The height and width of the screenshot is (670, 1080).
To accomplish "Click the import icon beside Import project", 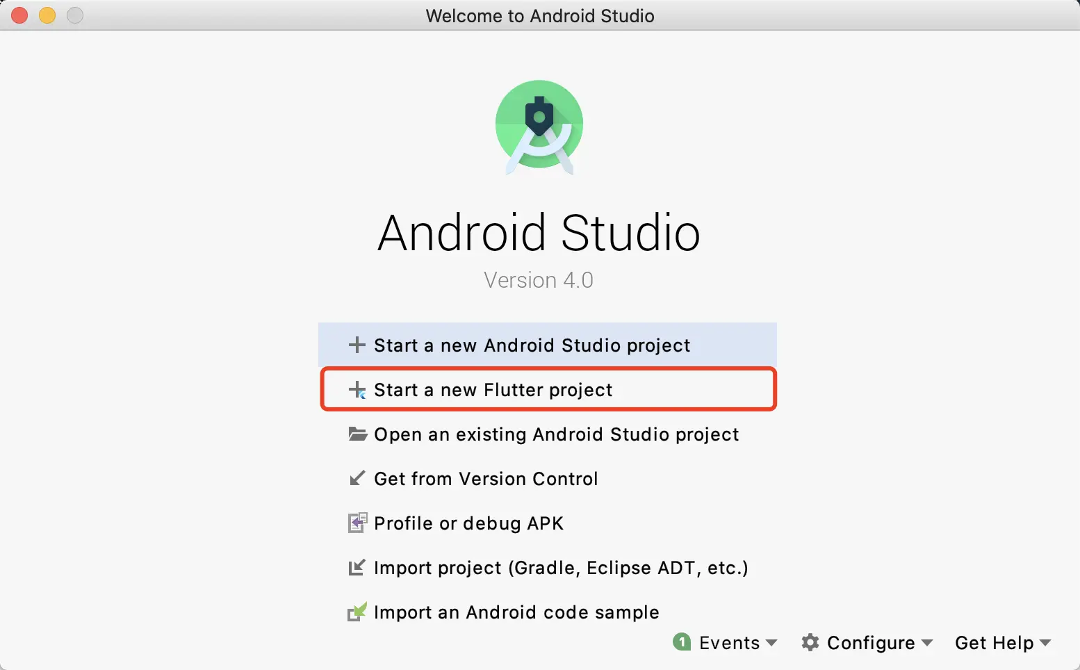I will coord(357,567).
